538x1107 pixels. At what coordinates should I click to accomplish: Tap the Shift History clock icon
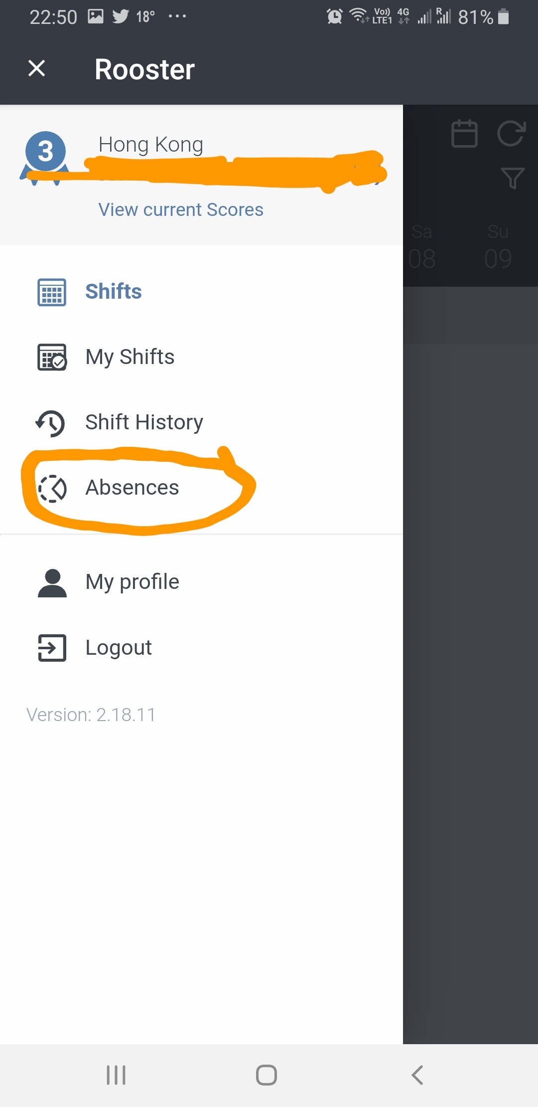[50, 423]
